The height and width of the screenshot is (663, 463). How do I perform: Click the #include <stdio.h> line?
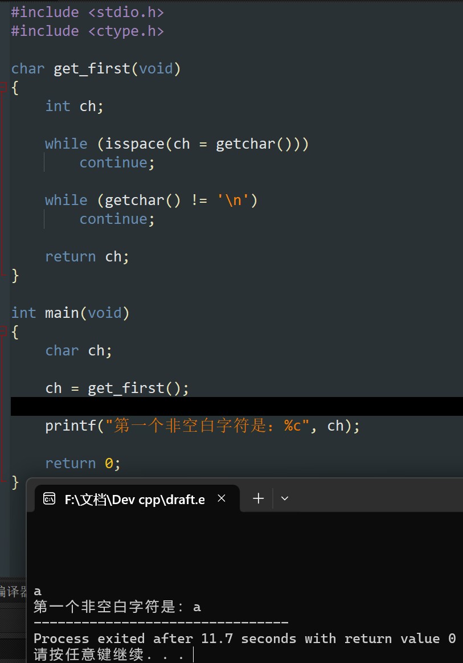click(x=87, y=13)
